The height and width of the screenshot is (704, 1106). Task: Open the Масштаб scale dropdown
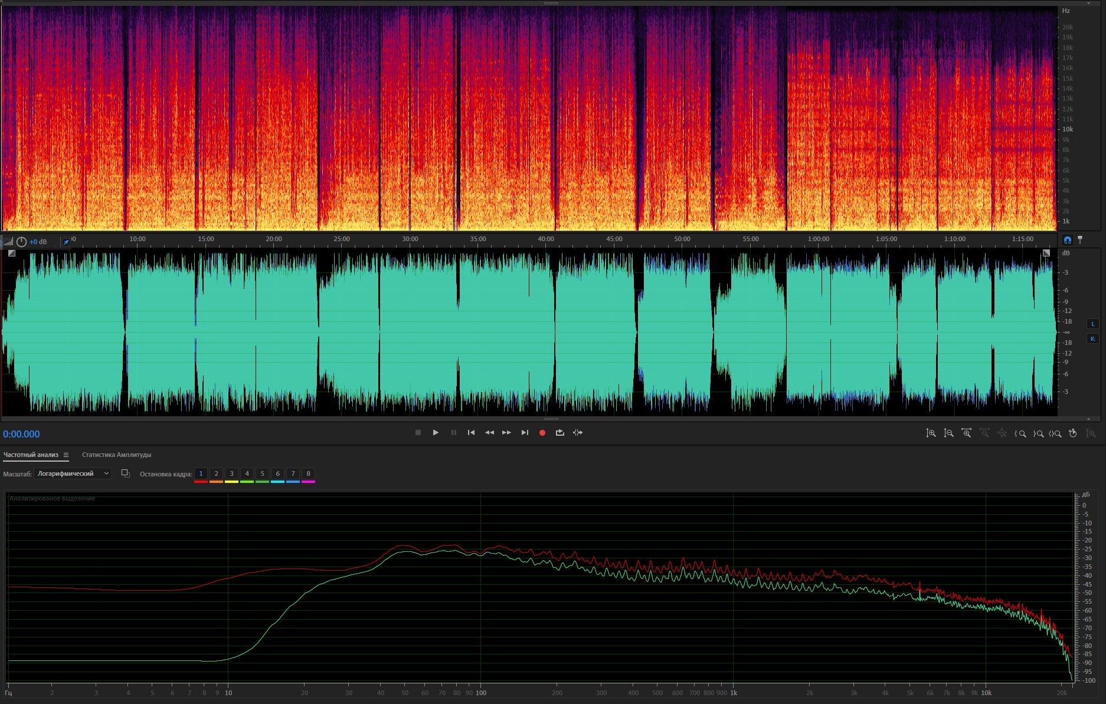point(73,474)
